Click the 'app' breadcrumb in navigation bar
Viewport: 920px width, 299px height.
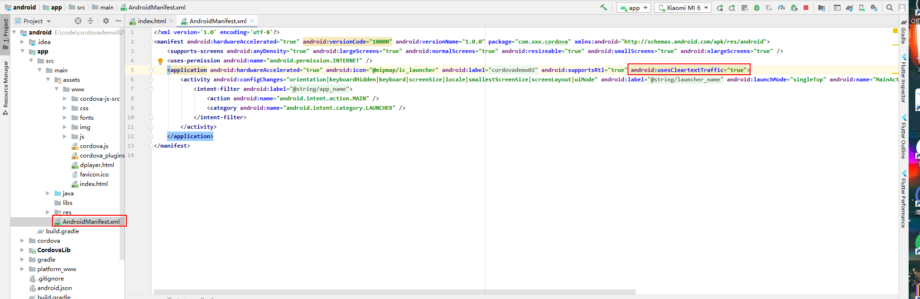click(53, 7)
